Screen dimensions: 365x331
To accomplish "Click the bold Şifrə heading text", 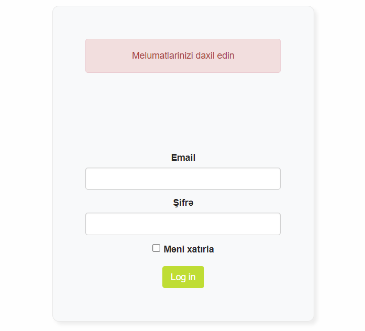I will [183, 203].
